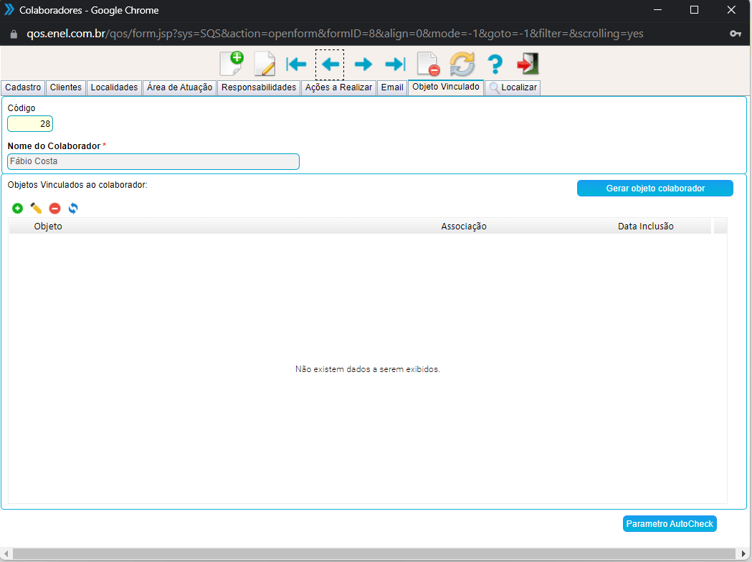This screenshot has width=752, height=562.
Task: Exit the form via door icon
Action: coord(528,65)
